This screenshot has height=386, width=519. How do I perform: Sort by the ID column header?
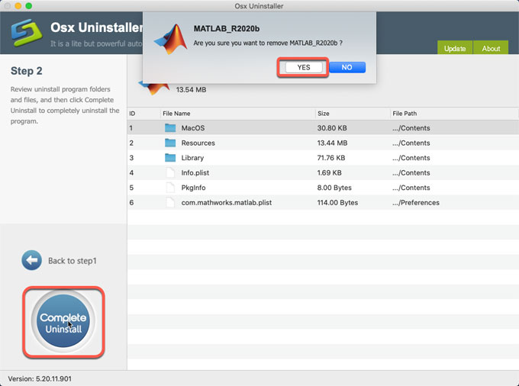click(144, 114)
